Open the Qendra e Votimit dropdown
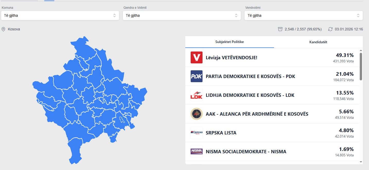The width and height of the screenshot is (369, 170). coord(182,15)
